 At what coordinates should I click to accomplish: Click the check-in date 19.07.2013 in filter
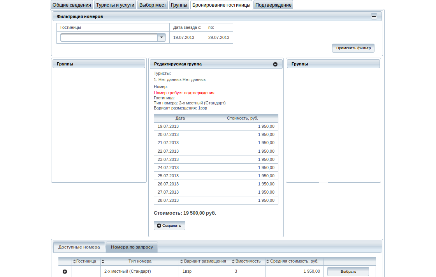[x=184, y=37]
